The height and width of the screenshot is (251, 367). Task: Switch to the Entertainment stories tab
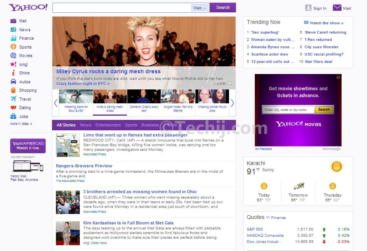tap(108, 125)
